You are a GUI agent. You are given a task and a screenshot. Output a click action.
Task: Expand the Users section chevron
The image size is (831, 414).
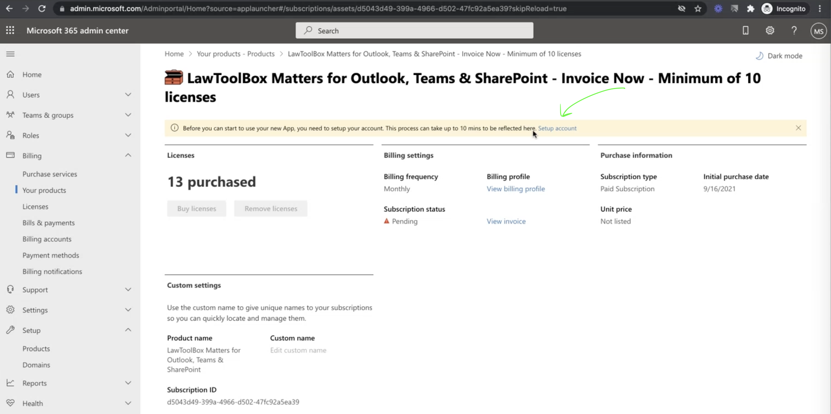[128, 95]
